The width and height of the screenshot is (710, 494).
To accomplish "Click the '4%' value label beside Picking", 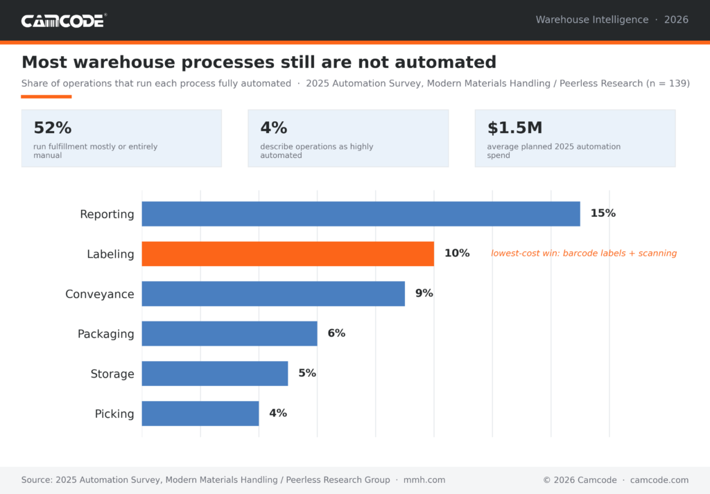I will click(278, 412).
